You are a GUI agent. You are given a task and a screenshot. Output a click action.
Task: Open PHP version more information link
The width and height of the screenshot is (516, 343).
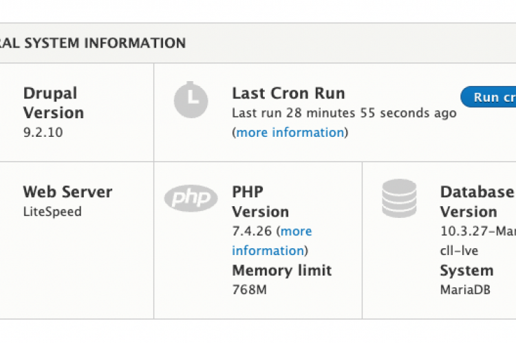[x=272, y=241]
